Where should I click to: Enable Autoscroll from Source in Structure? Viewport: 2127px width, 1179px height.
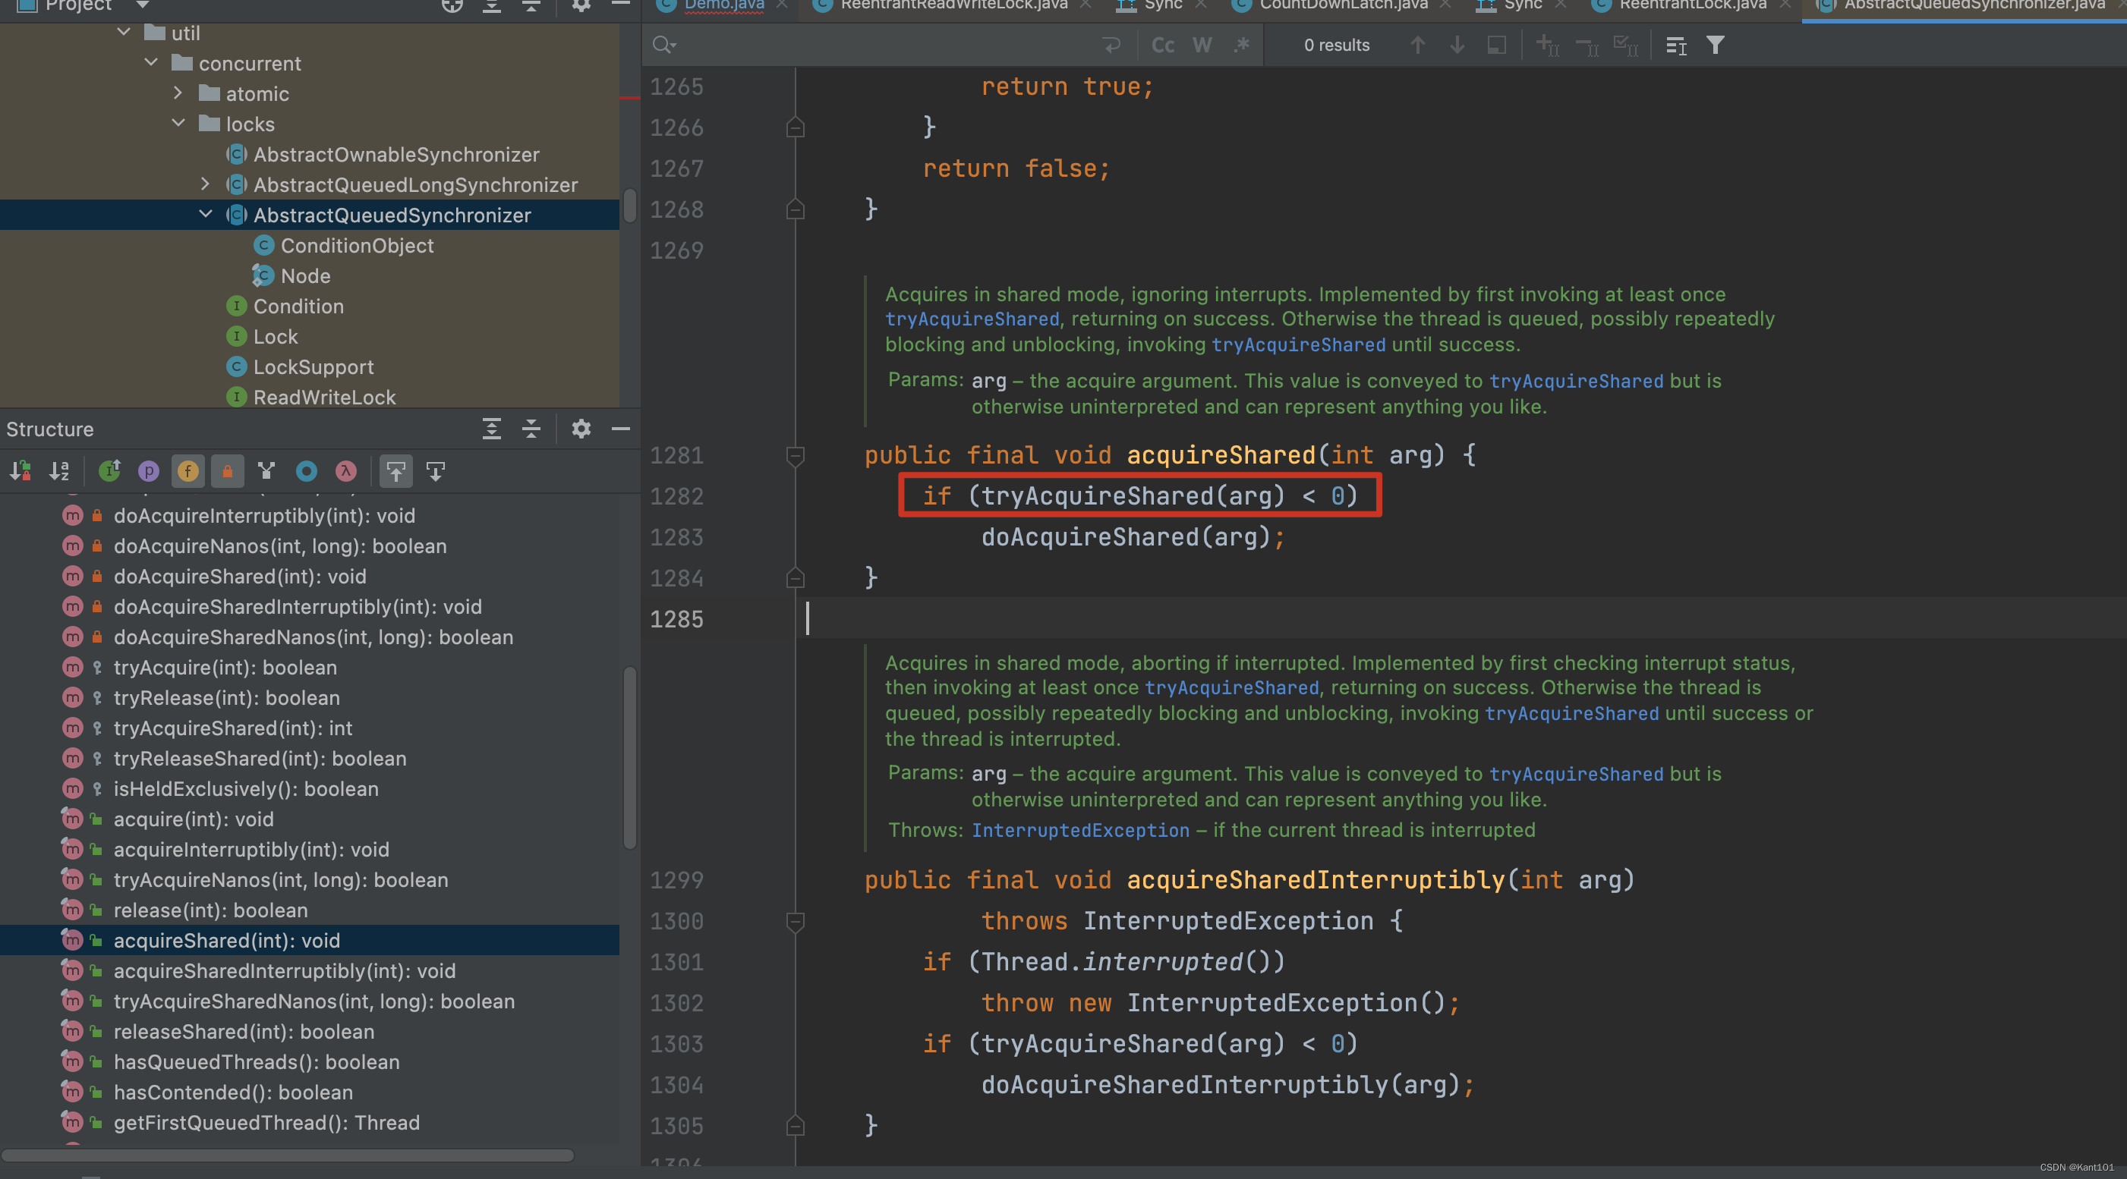[x=435, y=471]
